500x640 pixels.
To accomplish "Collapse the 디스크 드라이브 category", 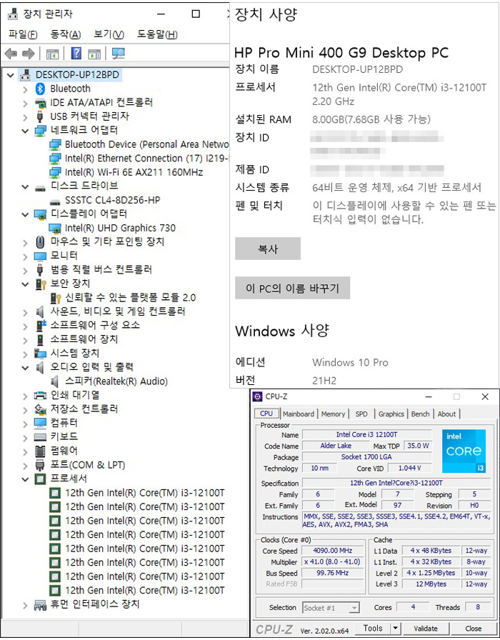I will pyautogui.click(x=25, y=187).
